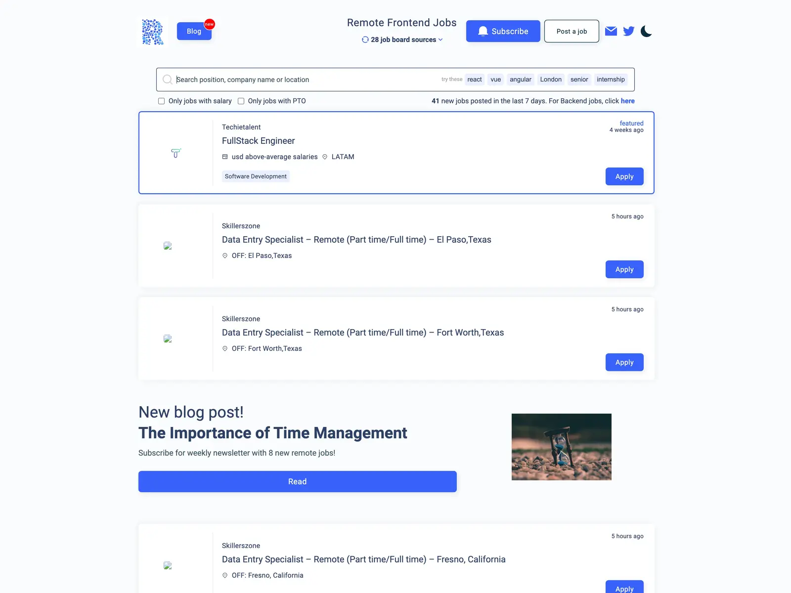Apply to the El Paso Data Entry job
Image resolution: width=791 pixels, height=593 pixels.
tap(624, 269)
